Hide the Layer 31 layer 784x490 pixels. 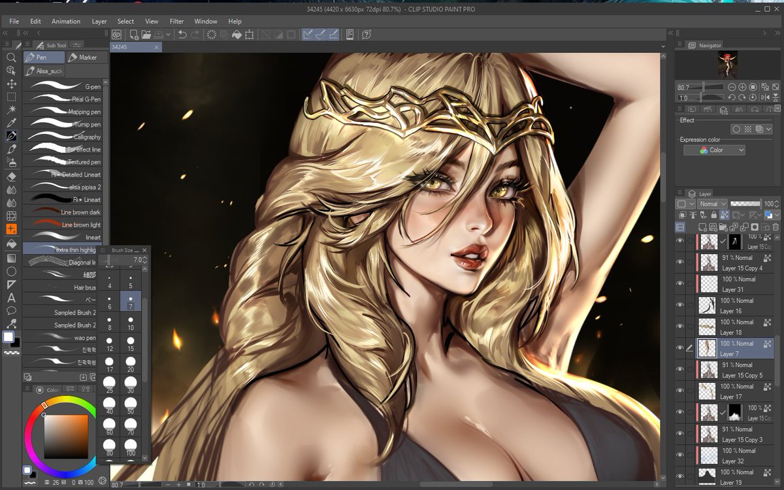[679, 283]
